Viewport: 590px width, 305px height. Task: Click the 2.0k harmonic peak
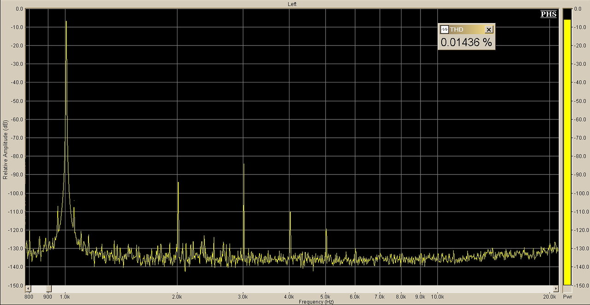pyautogui.click(x=178, y=183)
